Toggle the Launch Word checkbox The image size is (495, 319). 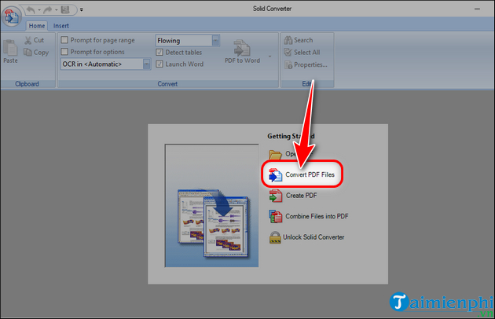pyautogui.click(x=159, y=64)
